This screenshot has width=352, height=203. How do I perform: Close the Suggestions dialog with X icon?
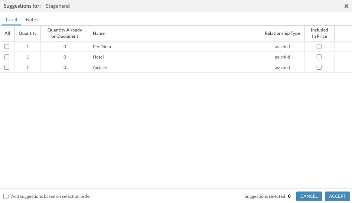tap(346, 6)
